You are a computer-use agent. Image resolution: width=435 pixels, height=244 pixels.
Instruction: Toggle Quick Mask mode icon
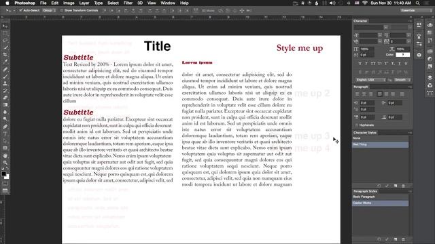5,184
